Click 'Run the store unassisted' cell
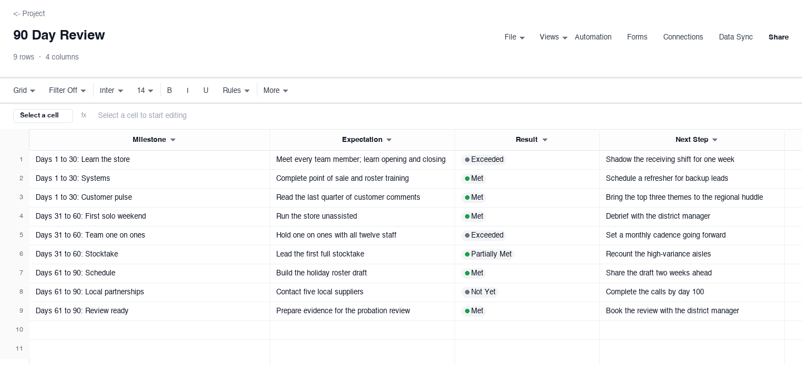802x365 pixels. pyautogui.click(x=362, y=216)
